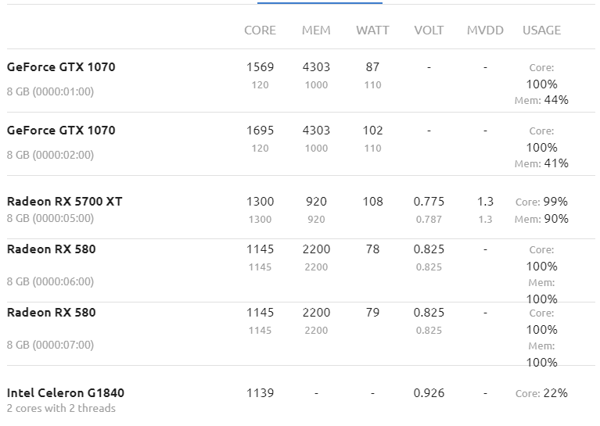The image size is (600, 426).
Task: Click the active tab with blue underline
Action: click(x=319, y=2)
